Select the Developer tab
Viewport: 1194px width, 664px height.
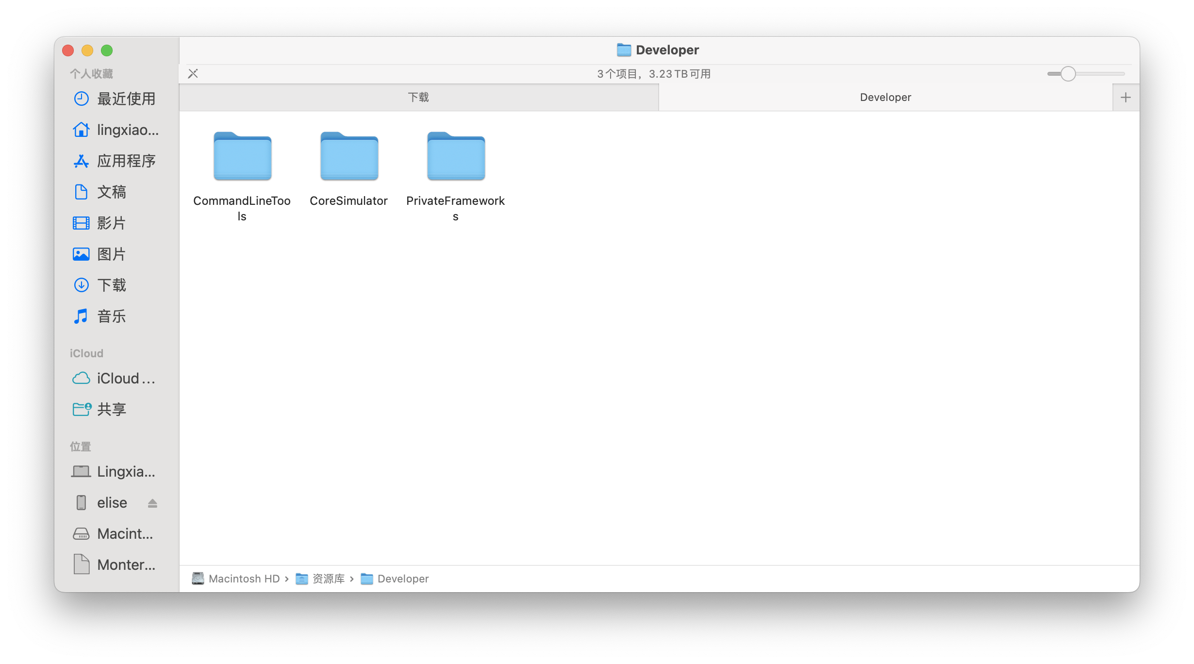pos(885,97)
